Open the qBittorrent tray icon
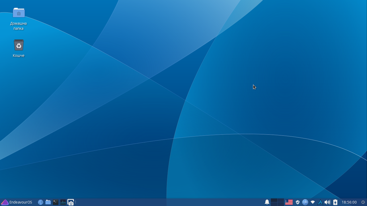The height and width of the screenshot is (206, 367). click(x=305, y=202)
